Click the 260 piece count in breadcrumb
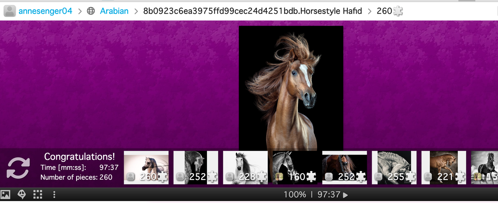This screenshot has width=498, height=203. [x=384, y=11]
